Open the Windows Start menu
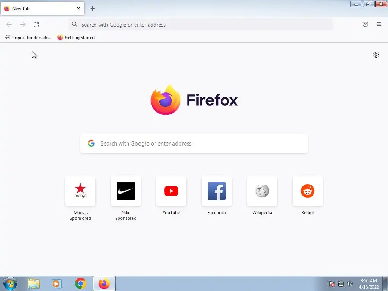This screenshot has height=291, width=388. 10,283
